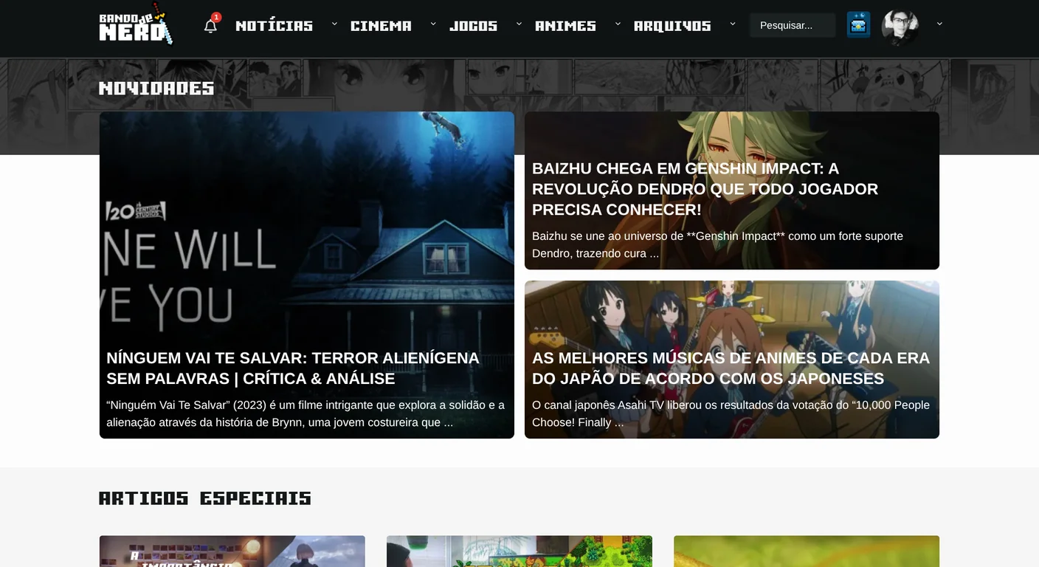
Task: Expand the Cinema dropdown chevron
Action: click(433, 24)
